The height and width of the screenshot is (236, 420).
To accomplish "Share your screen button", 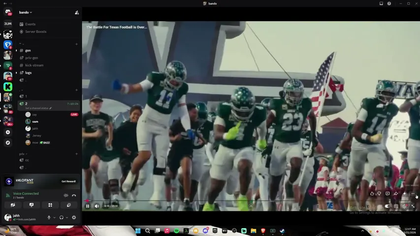I will click(32, 205).
